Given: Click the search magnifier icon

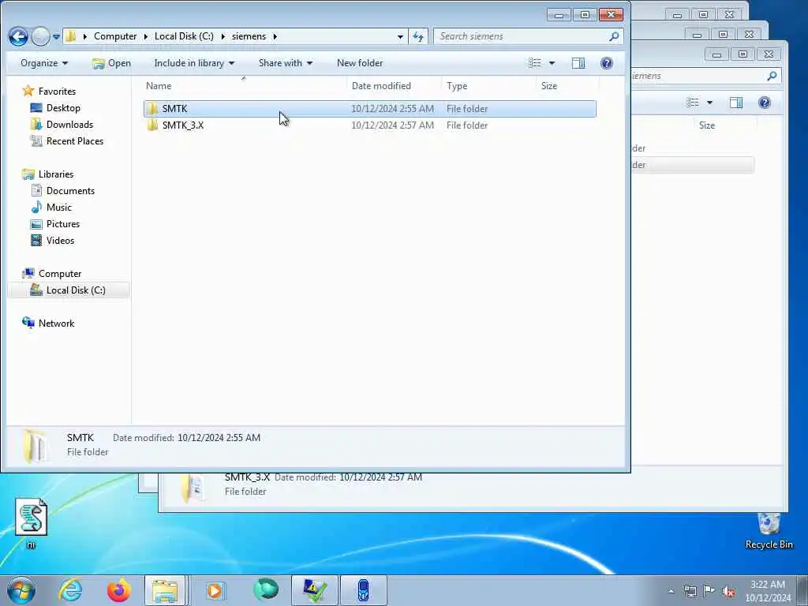Looking at the screenshot, I should click(x=614, y=36).
